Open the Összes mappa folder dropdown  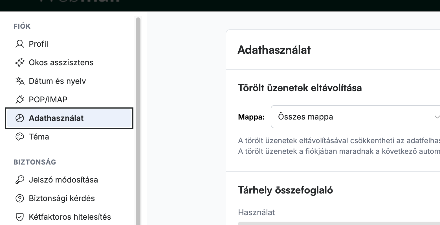pos(355,117)
